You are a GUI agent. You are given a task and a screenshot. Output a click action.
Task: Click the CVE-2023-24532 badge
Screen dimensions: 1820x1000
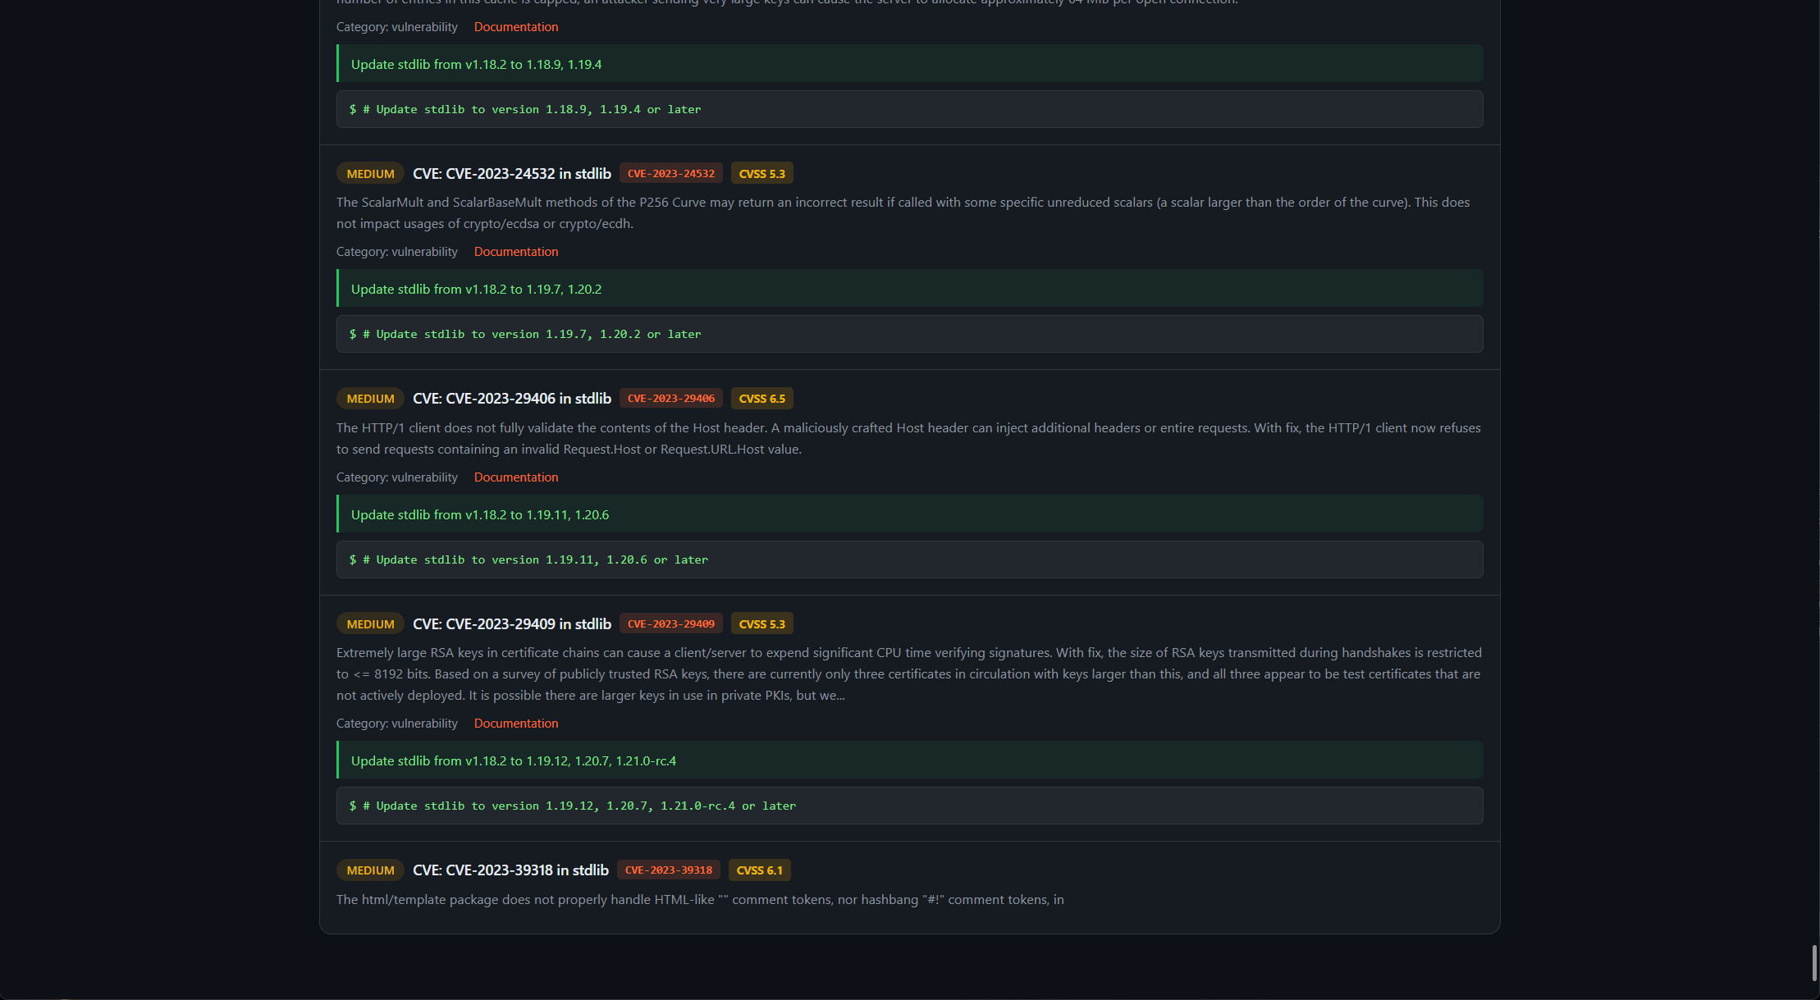pos(670,172)
